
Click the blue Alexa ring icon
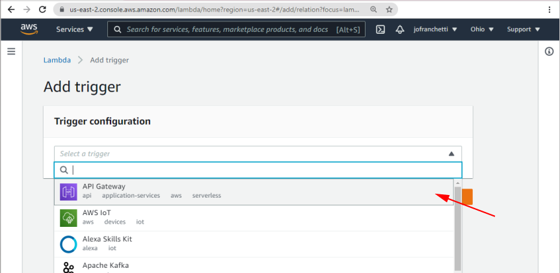68,244
